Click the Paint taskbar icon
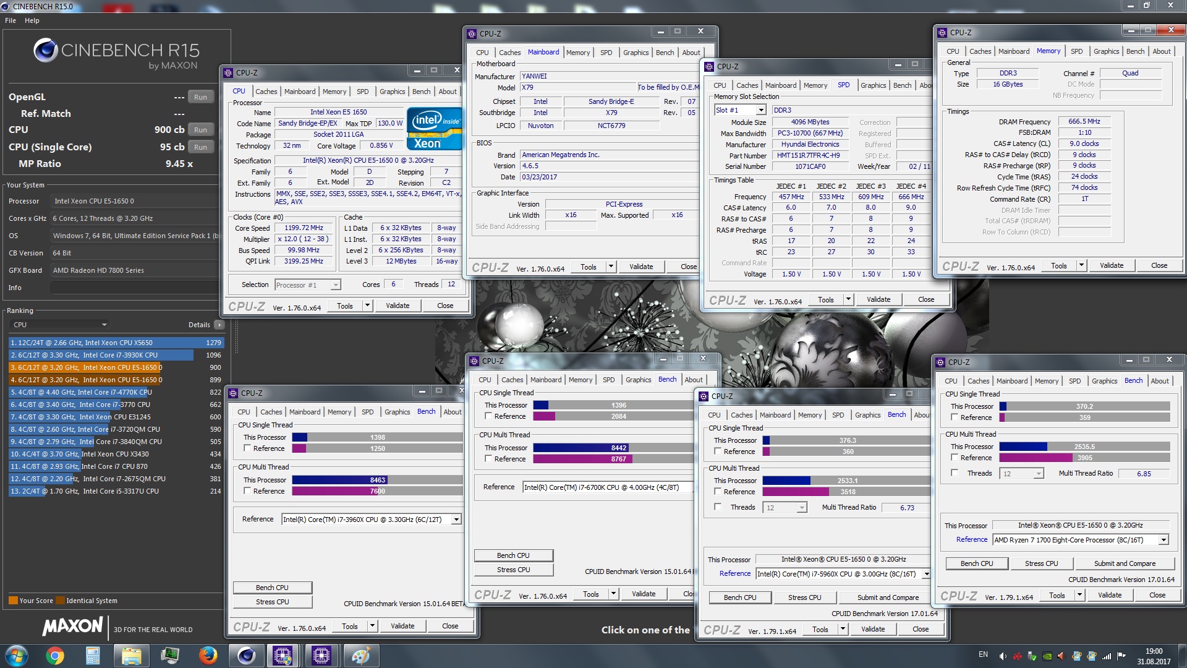 point(360,656)
